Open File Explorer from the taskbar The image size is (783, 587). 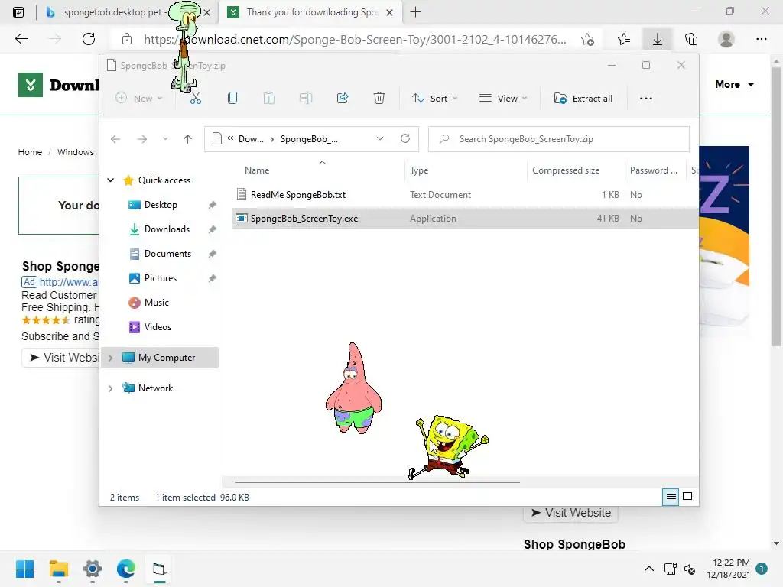coord(58,569)
